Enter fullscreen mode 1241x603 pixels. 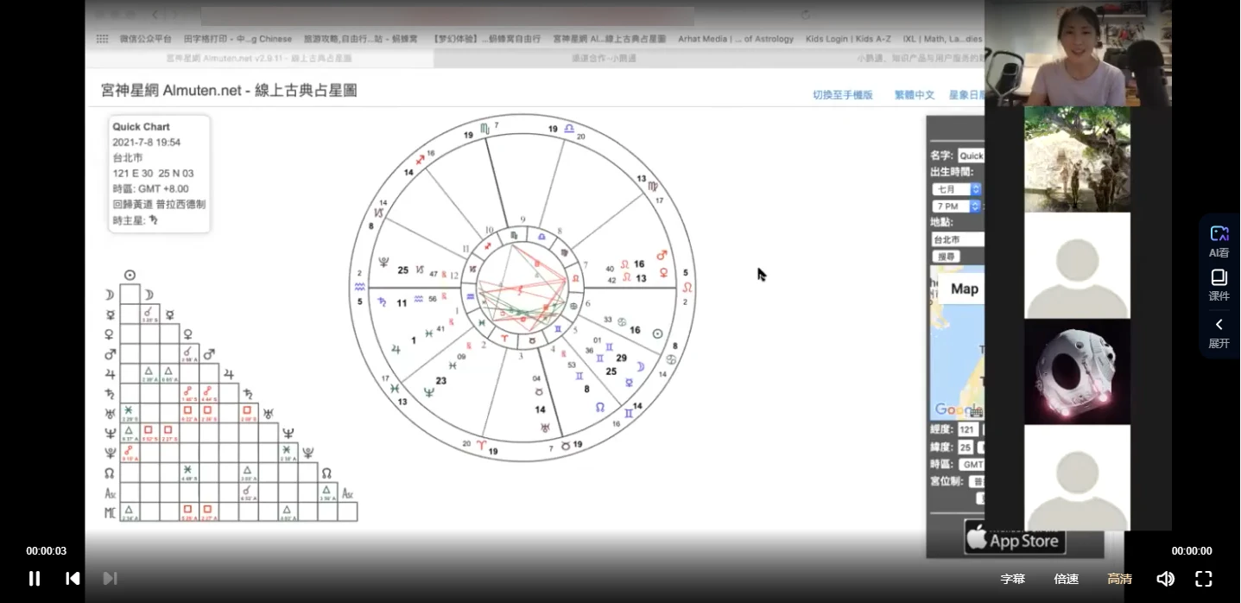1203,579
